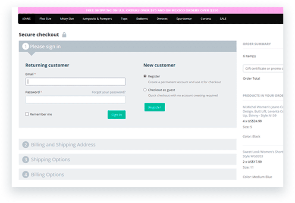Click the gift certificate promo code field
Screen dimensions: 295x203
(263, 69)
